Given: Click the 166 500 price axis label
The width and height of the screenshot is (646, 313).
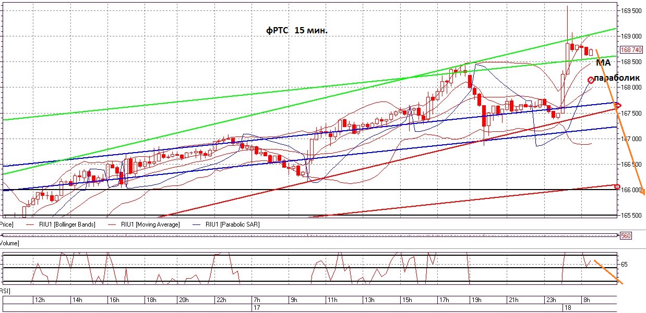Looking at the screenshot, I should (632, 164).
